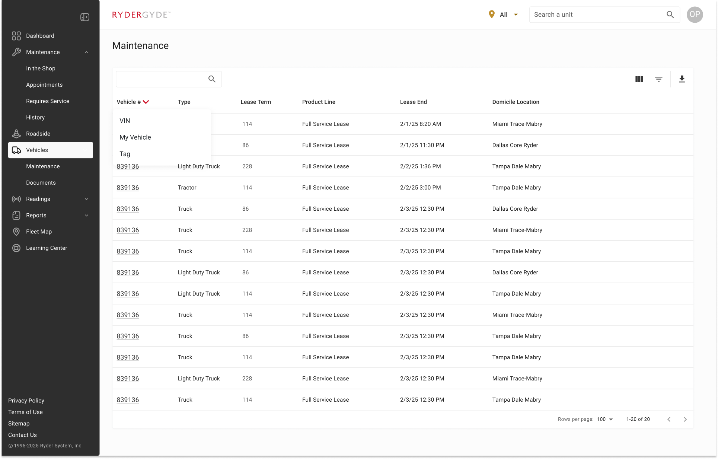
Task: Open Privacy Policy link
Action: [x=26, y=401]
